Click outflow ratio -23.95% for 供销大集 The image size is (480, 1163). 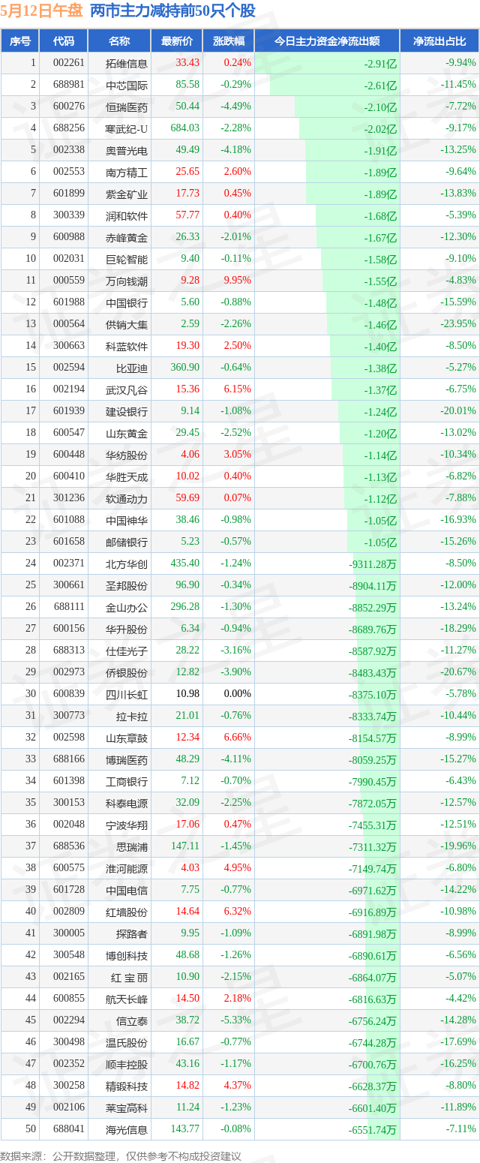pos(457,324)
